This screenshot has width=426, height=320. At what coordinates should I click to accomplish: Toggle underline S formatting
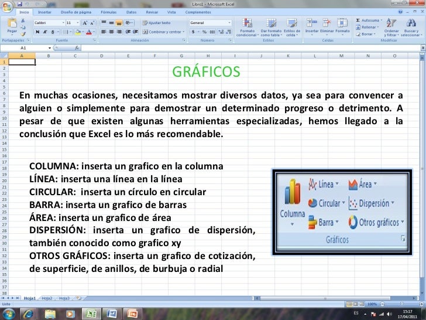53,32
